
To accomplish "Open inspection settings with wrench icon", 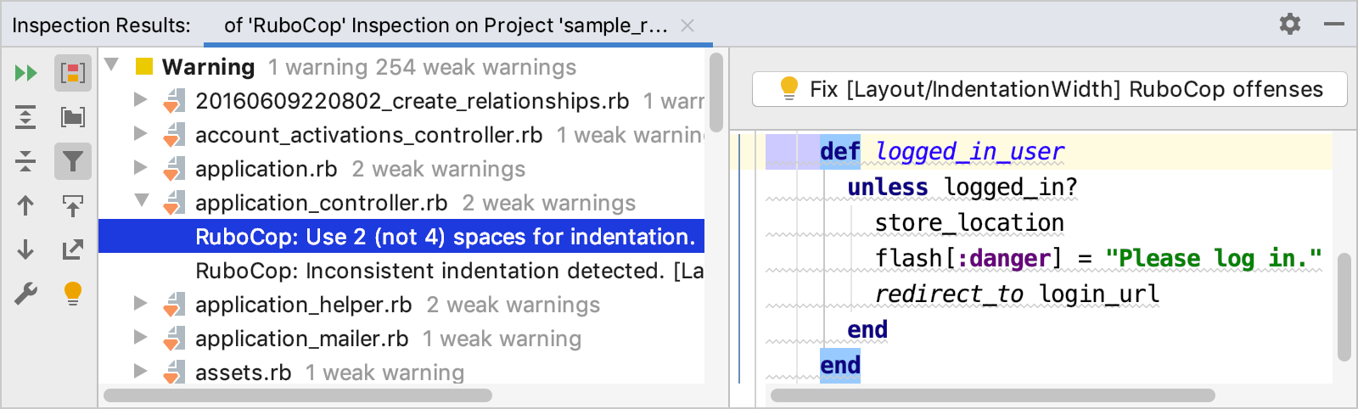I will tap(25, 294).
